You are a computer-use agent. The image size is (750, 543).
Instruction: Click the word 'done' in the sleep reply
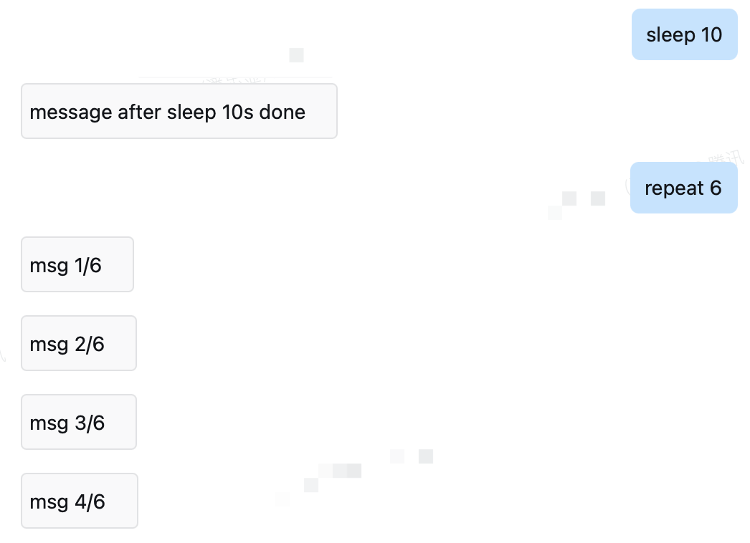pyautogui.click(x=282, y=112)
